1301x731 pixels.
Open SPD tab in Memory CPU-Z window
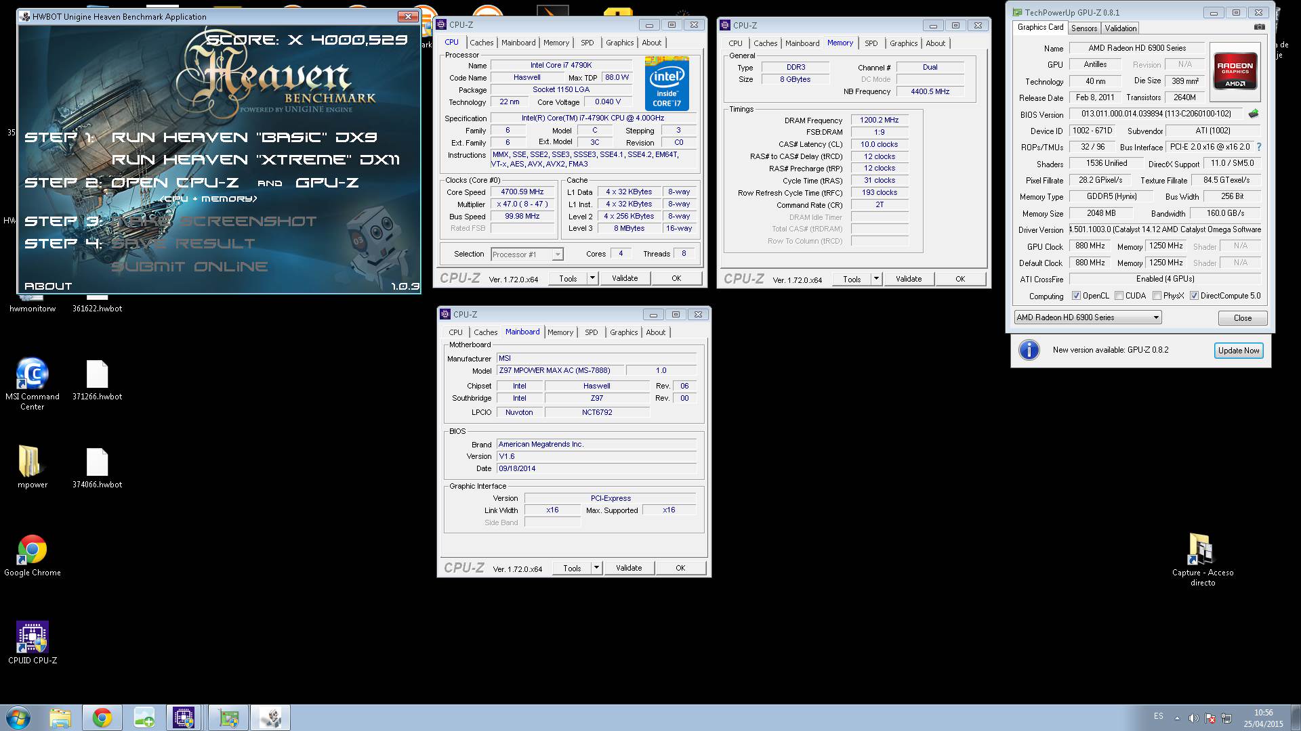coord(871,43)
